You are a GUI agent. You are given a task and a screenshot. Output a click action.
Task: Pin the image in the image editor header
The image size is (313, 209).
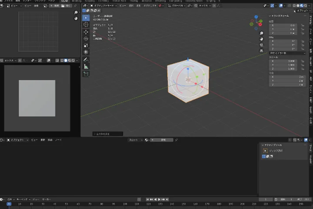pyautogui.click(x=75, y=6)
